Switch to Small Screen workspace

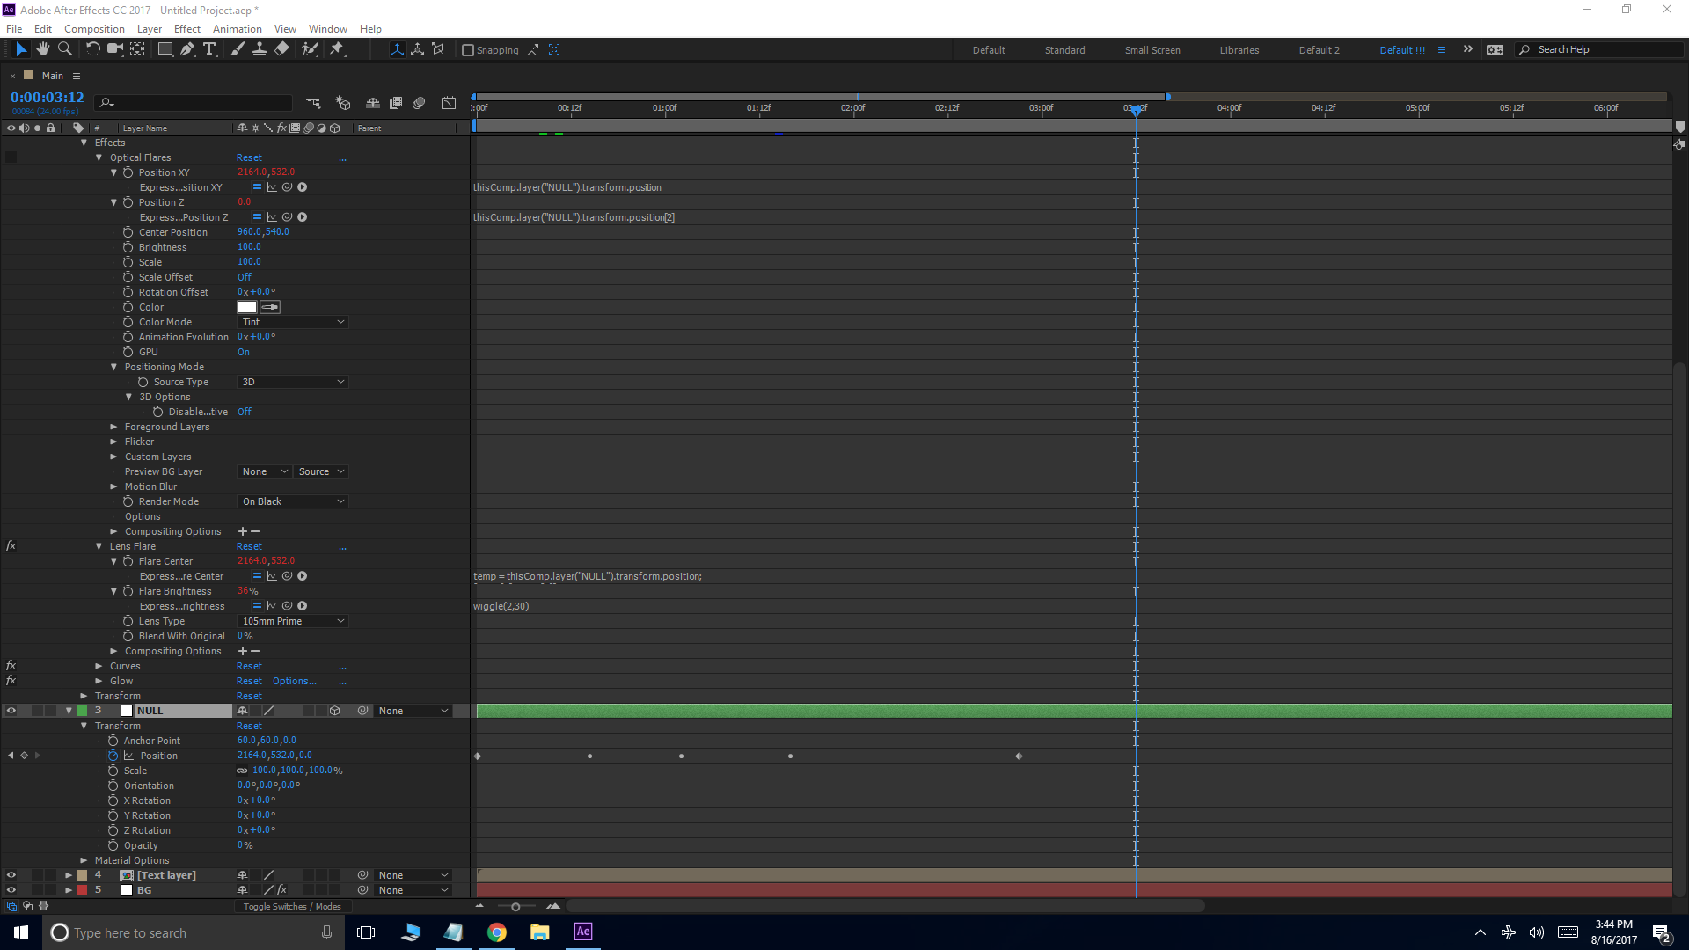point(1152,50)
